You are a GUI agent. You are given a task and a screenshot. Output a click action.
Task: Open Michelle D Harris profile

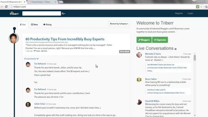[153, 54]
